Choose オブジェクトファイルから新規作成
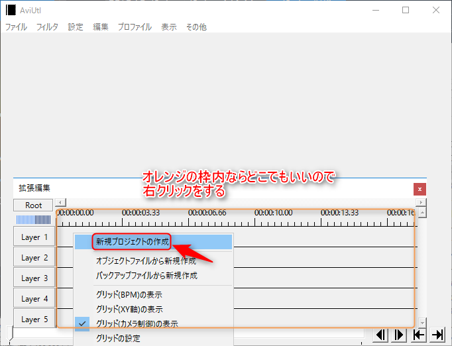Screen dimensions: 452x346 pyautogui.click(x=153, y=261)
